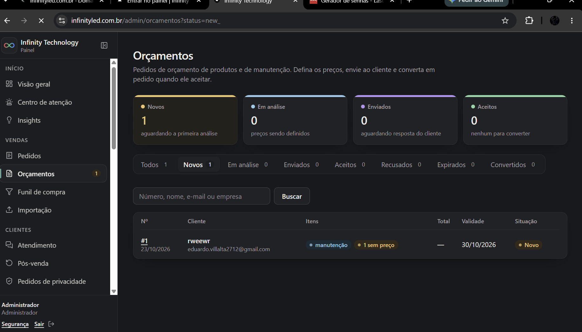Image resolution: width=582 pixels, height=332 pixels.
Task: Bookmark this page with star icon
Action: tap(505, 21)
